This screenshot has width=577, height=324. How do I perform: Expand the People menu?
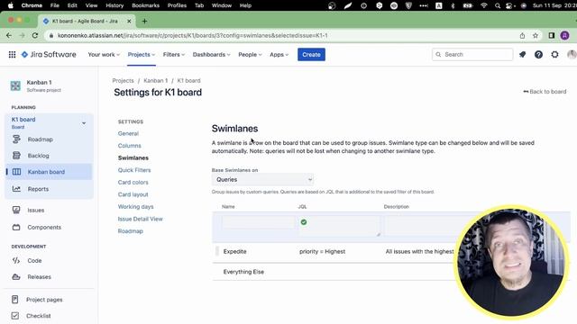pos(250,54)
